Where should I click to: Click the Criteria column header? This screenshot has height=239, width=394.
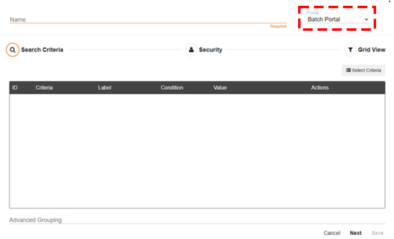44,88
